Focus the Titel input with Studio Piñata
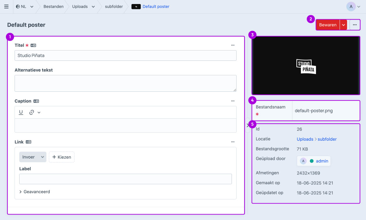This screenshot has height=220, width=366. [125, 55]
